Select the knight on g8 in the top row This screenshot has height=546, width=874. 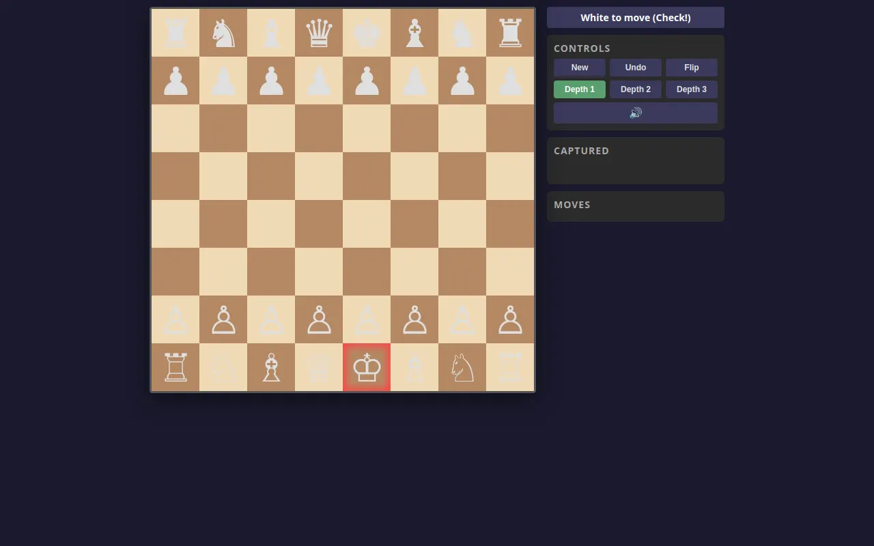click(462, 33)
